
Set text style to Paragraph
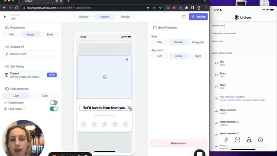click(198, 42)
